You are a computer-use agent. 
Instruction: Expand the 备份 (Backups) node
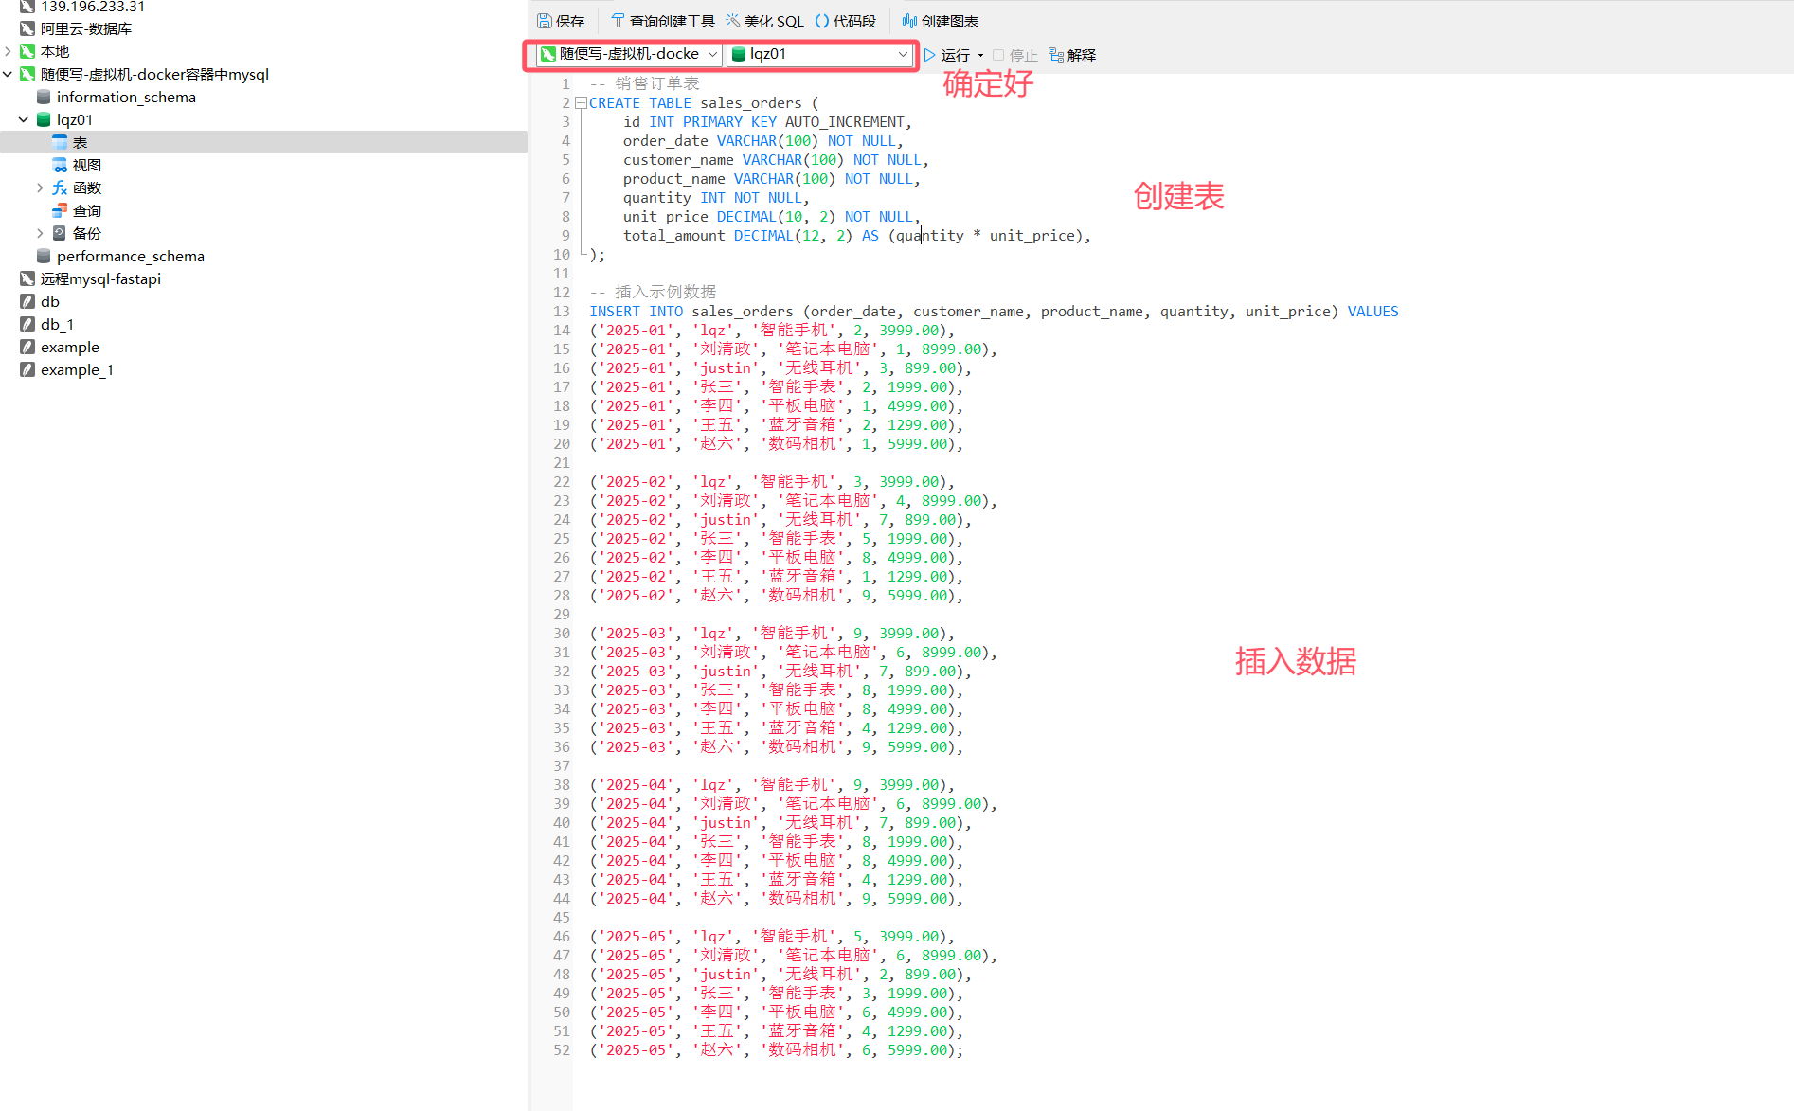coord(40,233)
